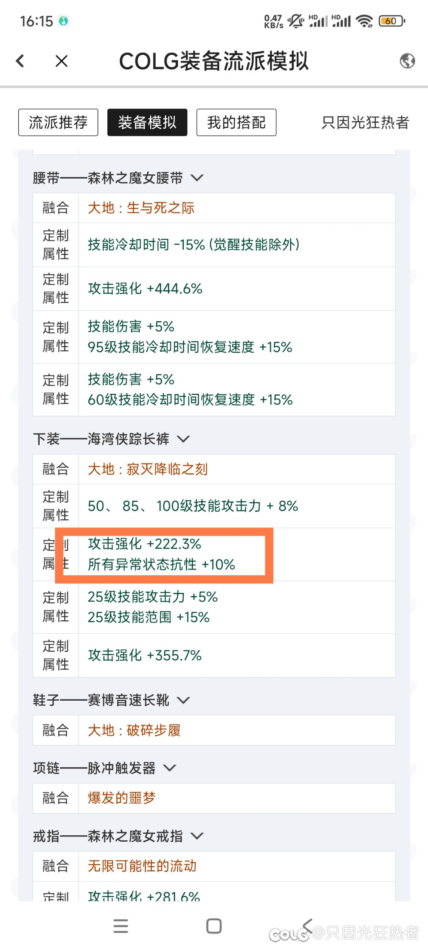This screenshot has width=428, height=951.
Task: Close the page with X icon
Action: pyautogui.click(x=62, y=61)
